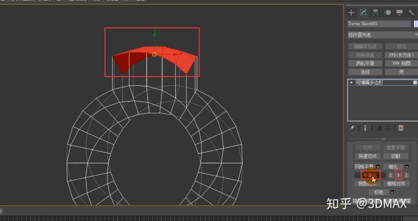
Task: Click the 网格平滑 button
Action: [365, 166]
